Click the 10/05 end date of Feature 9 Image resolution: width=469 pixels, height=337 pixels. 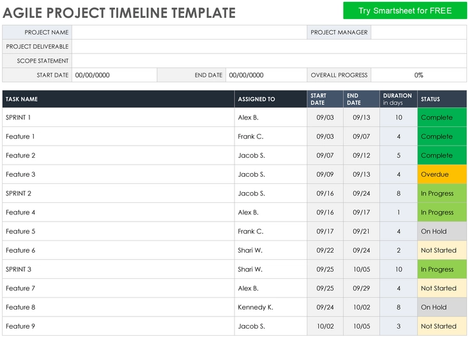pos(362,326)
